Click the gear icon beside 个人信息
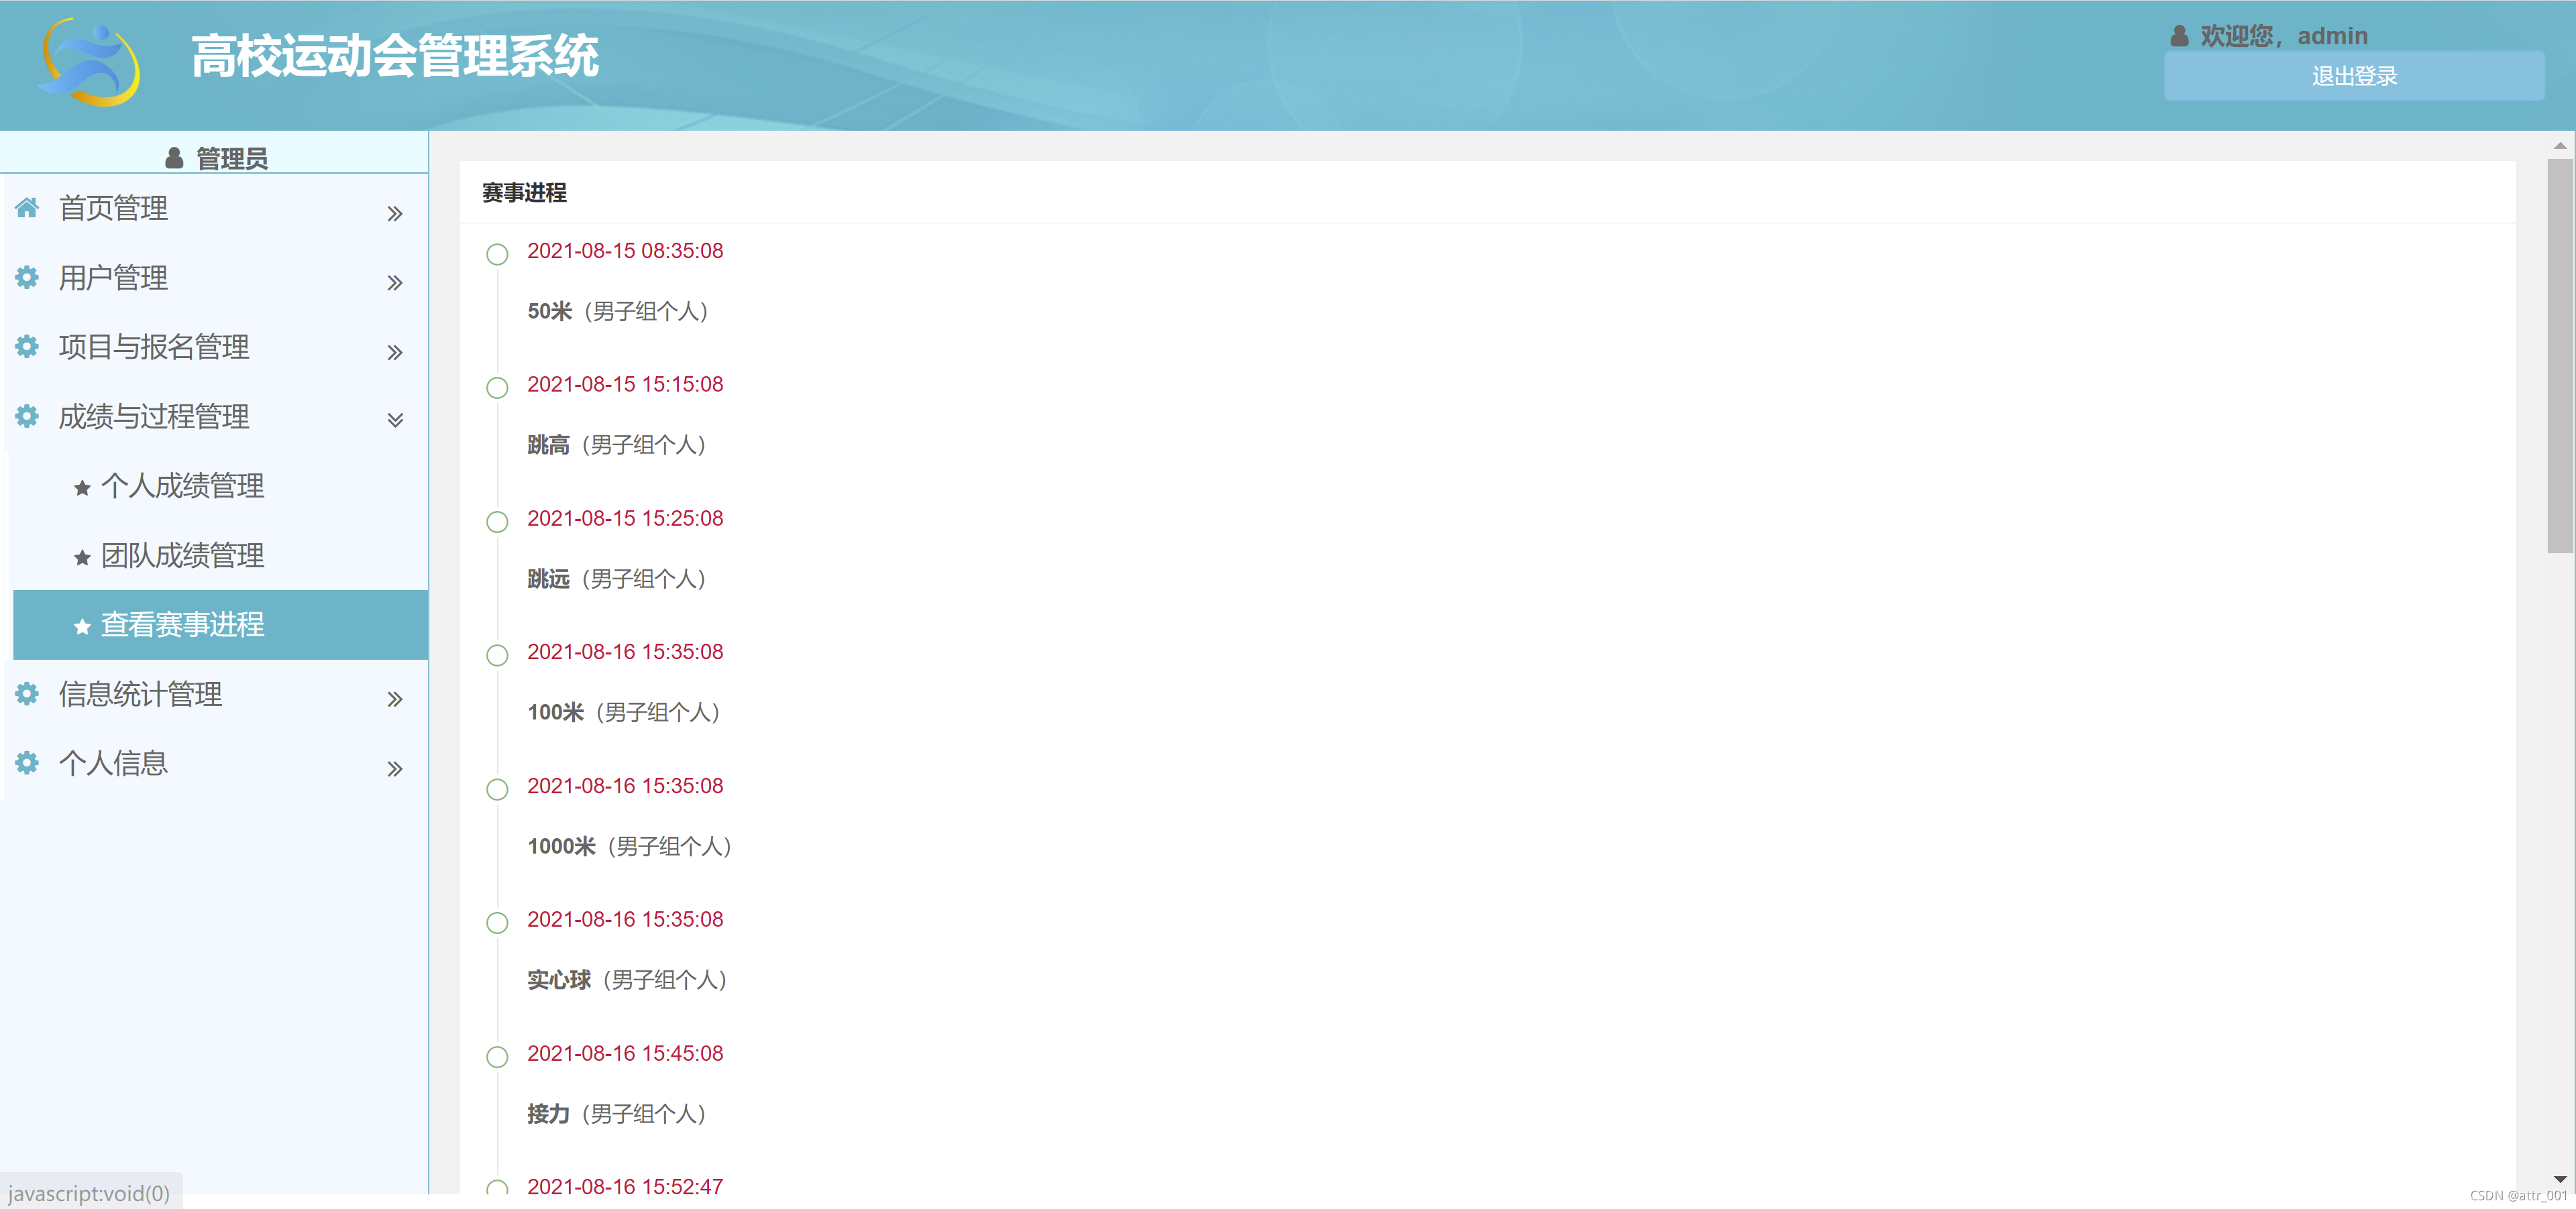This screenshot has width=2576, height=1209. point(27,763)
